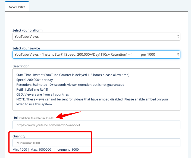
Task: Open the Select your service dropdown
Action: tap(96, 54)
